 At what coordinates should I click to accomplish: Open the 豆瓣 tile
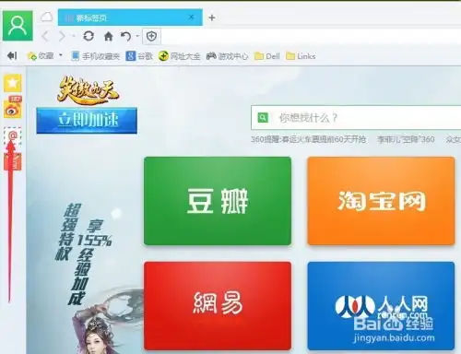click(218, 201)
